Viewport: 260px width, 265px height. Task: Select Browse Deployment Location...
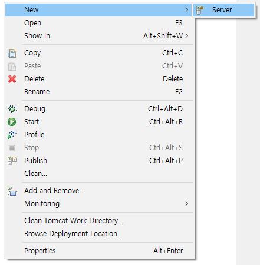point(100,234)
